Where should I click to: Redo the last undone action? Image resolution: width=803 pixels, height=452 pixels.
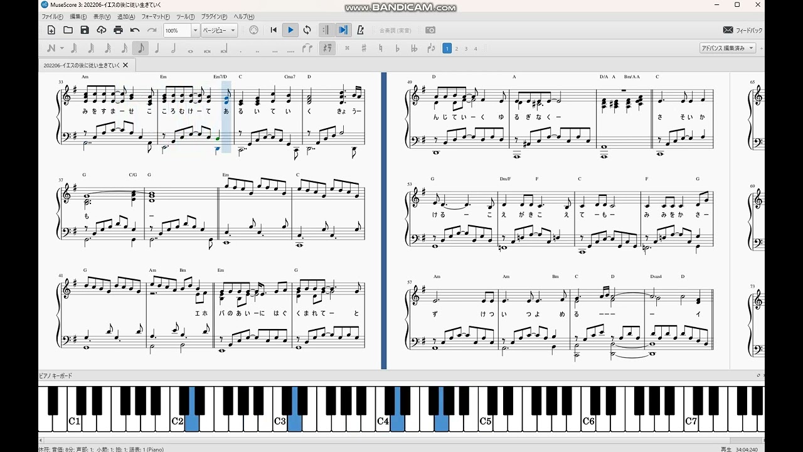click(151, 30)
